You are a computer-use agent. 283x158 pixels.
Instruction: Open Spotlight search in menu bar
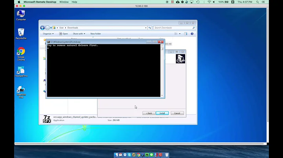click(x=257, y=2)
